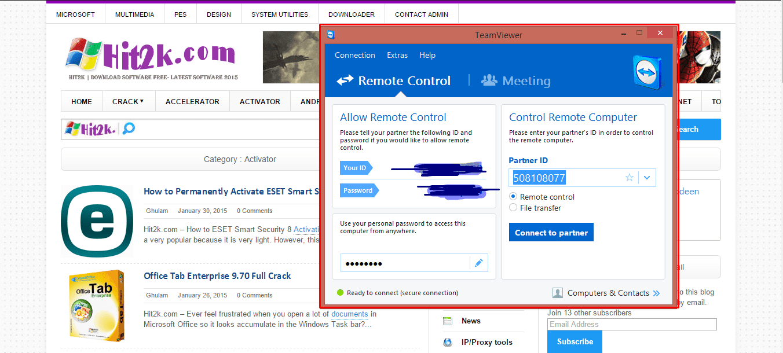Click the Computers & Contacts person icon

[557, 293]
